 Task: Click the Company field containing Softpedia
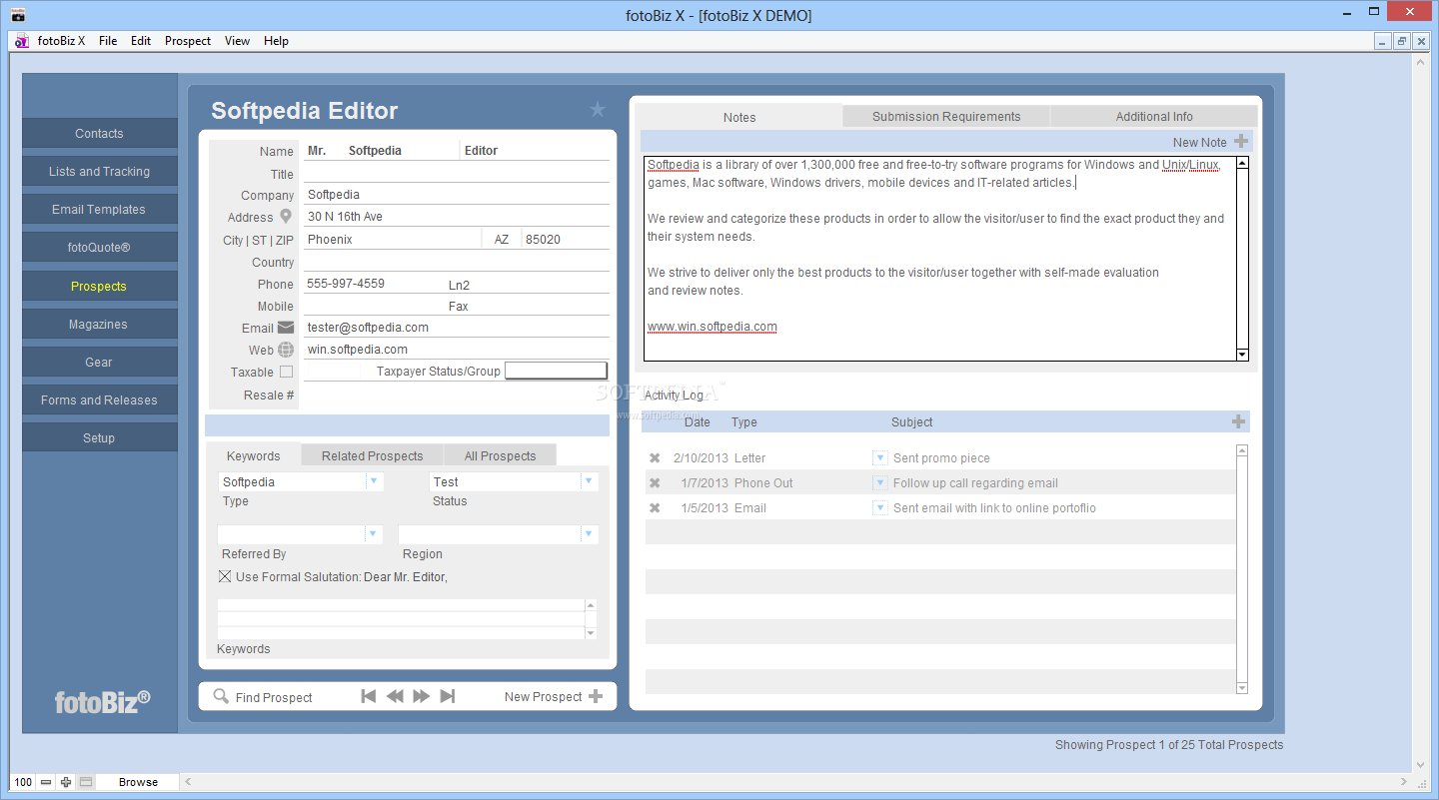pos(457,195)
